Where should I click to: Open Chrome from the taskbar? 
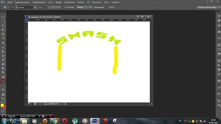click(x=55, y=121)
